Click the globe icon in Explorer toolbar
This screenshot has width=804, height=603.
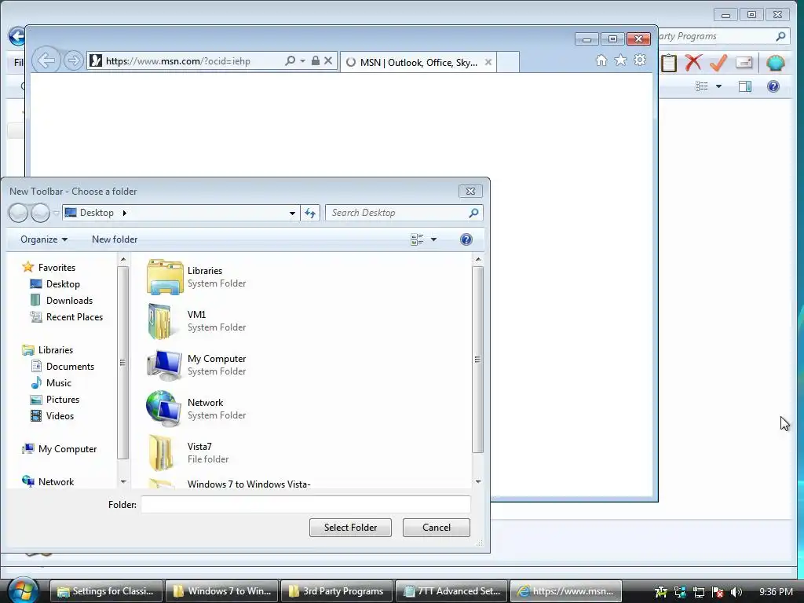click(775, 63)
